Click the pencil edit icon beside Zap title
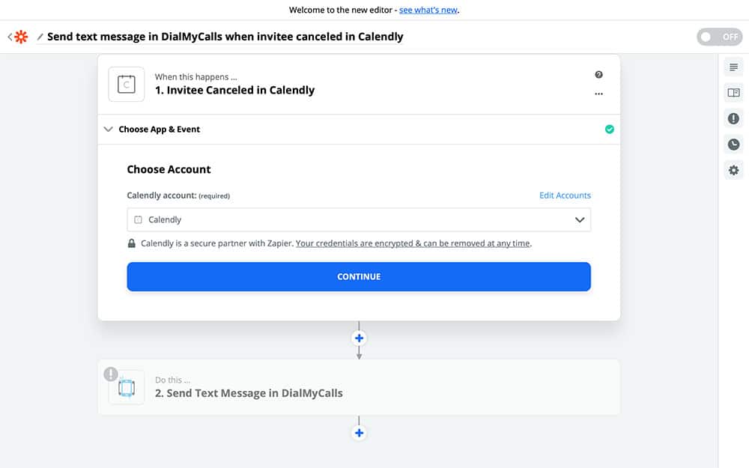 pos(40,37)
